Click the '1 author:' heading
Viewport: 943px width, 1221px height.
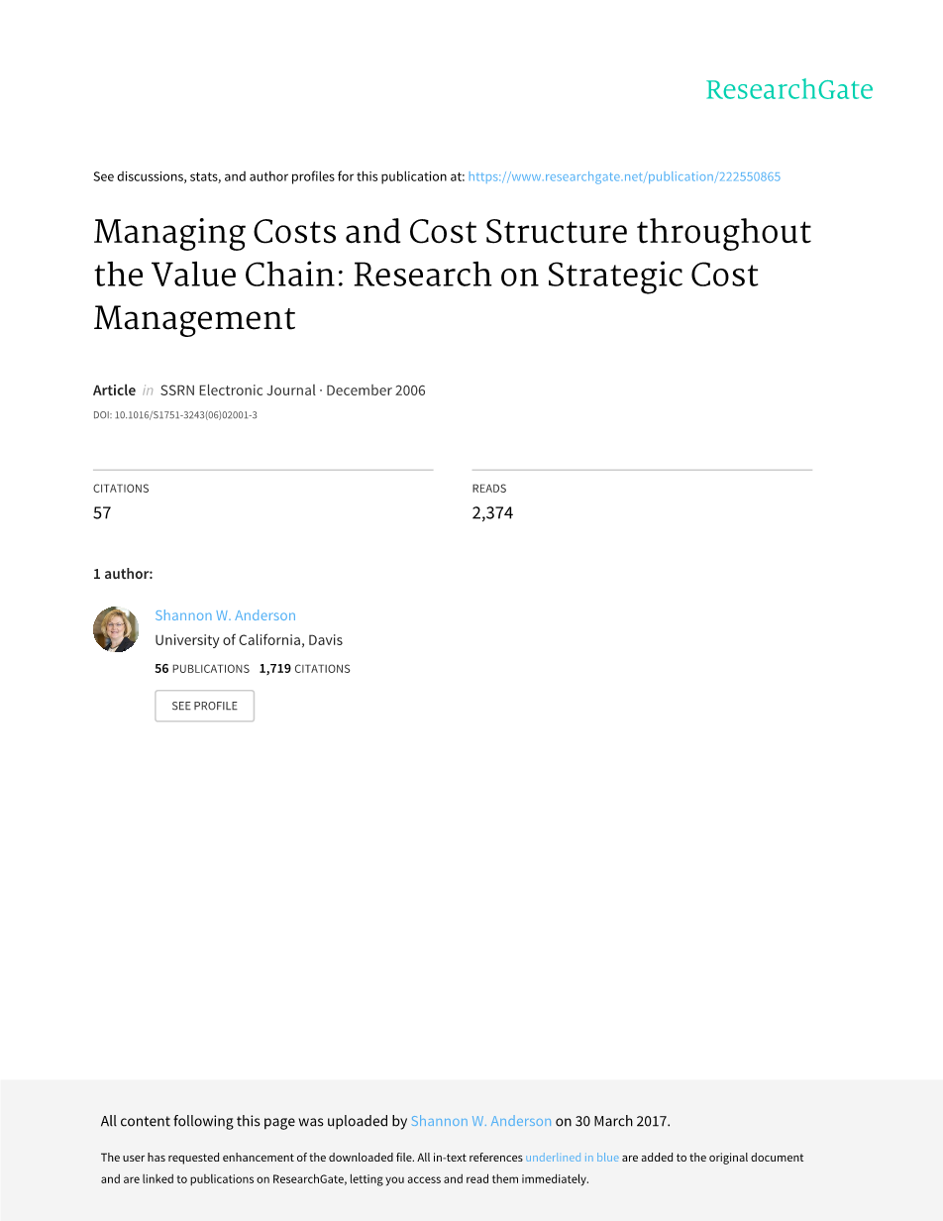pos(123,574)
